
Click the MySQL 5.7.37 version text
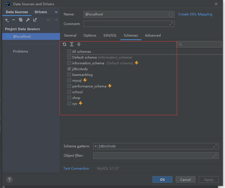point(108,168)
